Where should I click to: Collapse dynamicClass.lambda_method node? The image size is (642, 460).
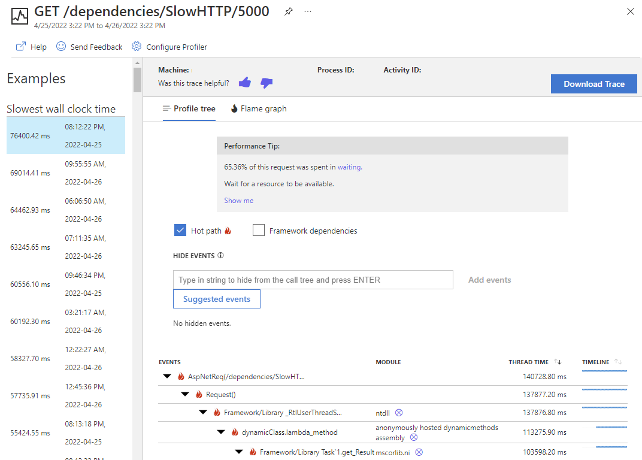pyautogui.click(x=221, y=432)
